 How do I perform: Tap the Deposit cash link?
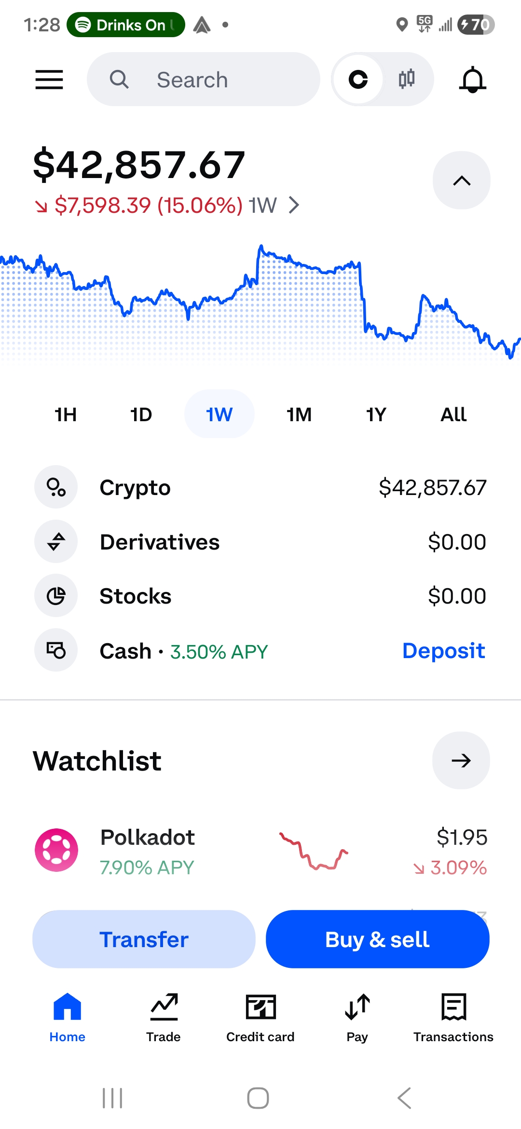443,651
